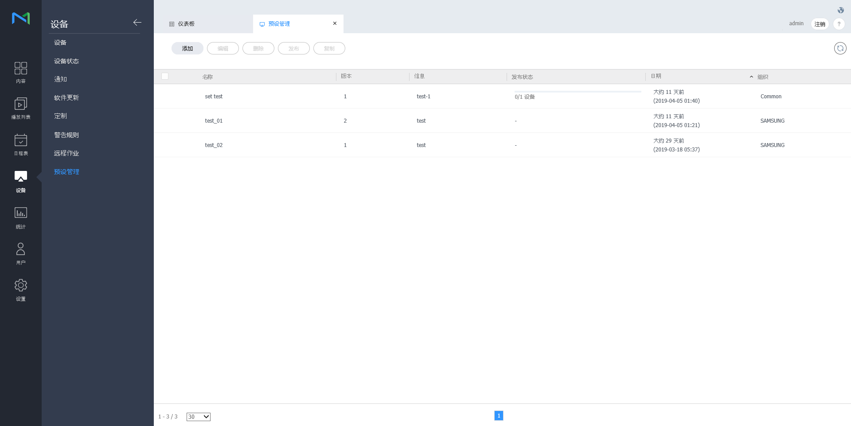
Task: Click the refresh icon above the table
Action: [x=840, y=48]
